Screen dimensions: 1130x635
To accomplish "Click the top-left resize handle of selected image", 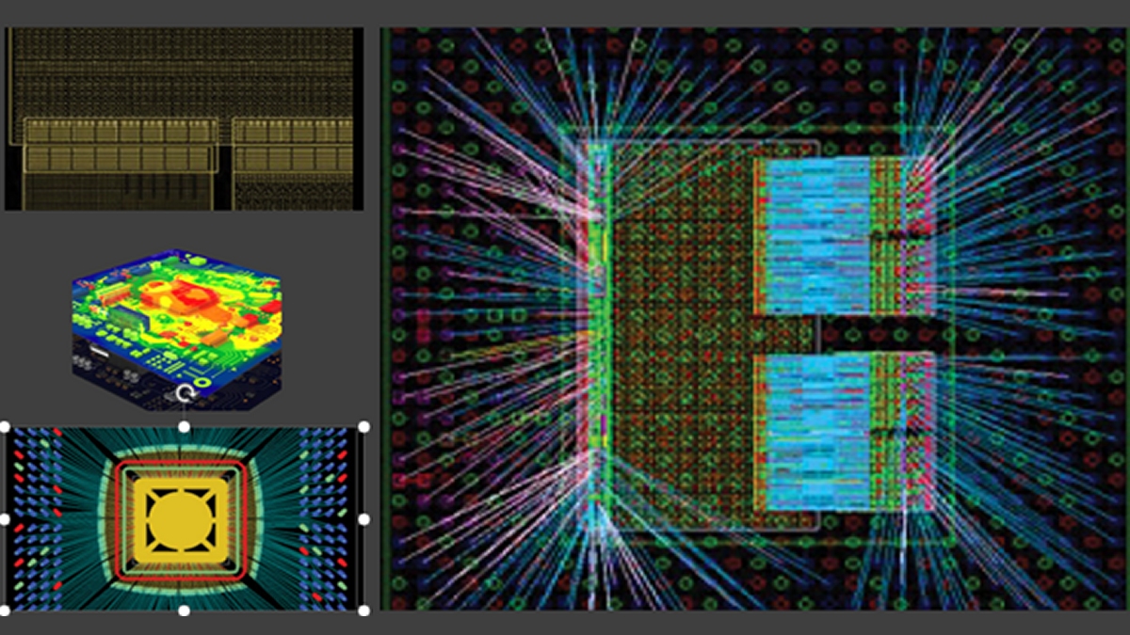I will [5, 427].
